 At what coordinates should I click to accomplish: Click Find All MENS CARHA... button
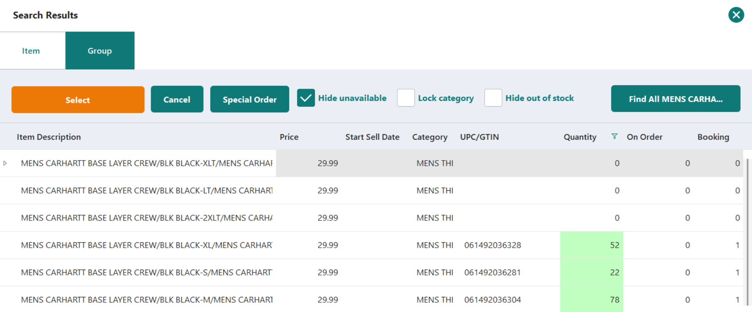click(675, 99)
